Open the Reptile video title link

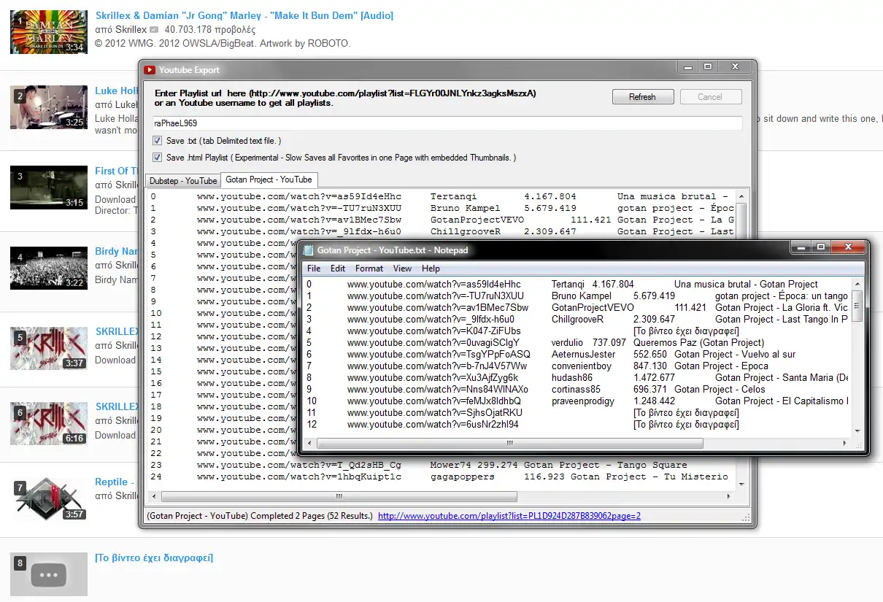coord(113,482)
